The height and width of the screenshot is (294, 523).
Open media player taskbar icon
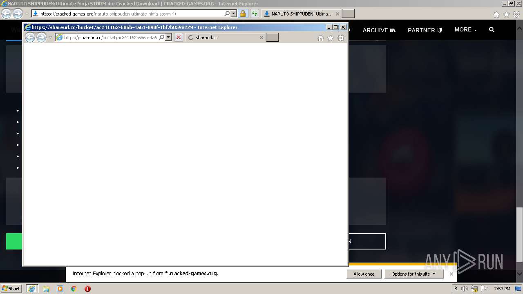(60, 289)
